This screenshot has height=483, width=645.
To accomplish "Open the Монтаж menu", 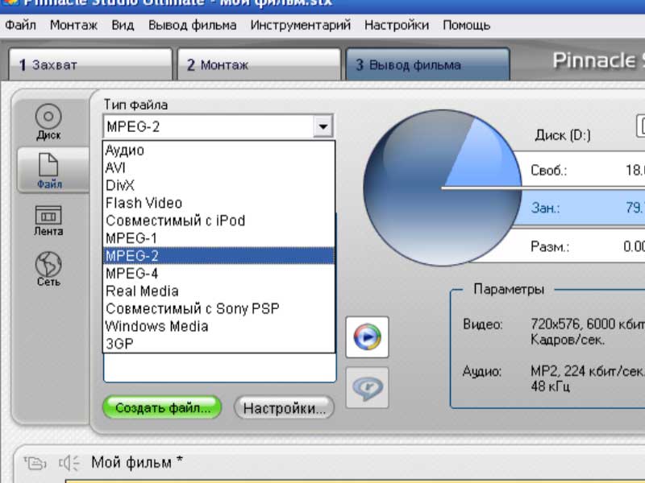I will [73, 26].
